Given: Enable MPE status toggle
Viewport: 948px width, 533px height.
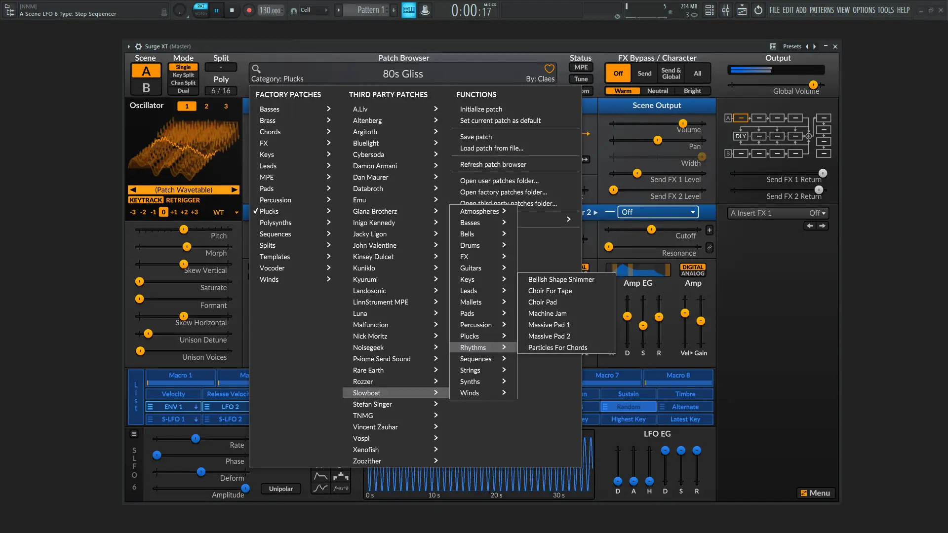Looking at the screenshot, I should [581, 67].
